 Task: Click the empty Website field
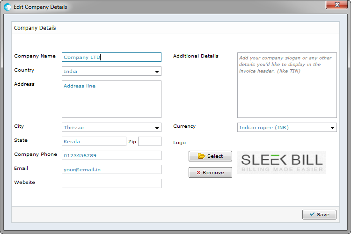point(111,183)
